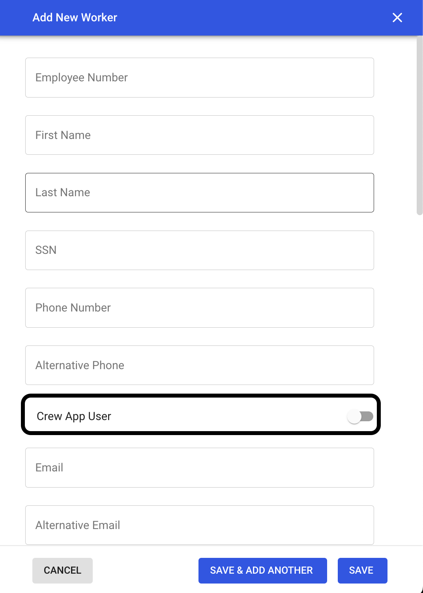Viewport: 423px width, 593px height.
Task: Click empty footer space beside CANCEL
Action: point(145,570)
